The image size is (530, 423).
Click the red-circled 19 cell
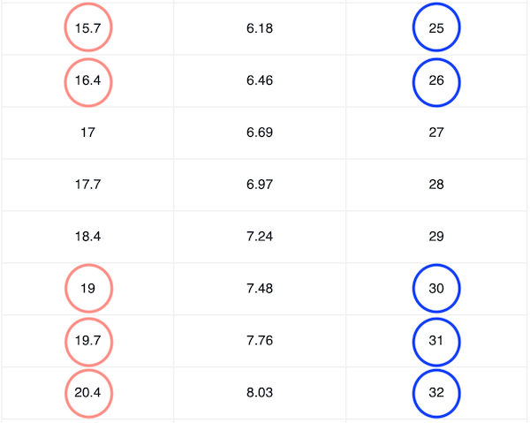coord(88,289)
